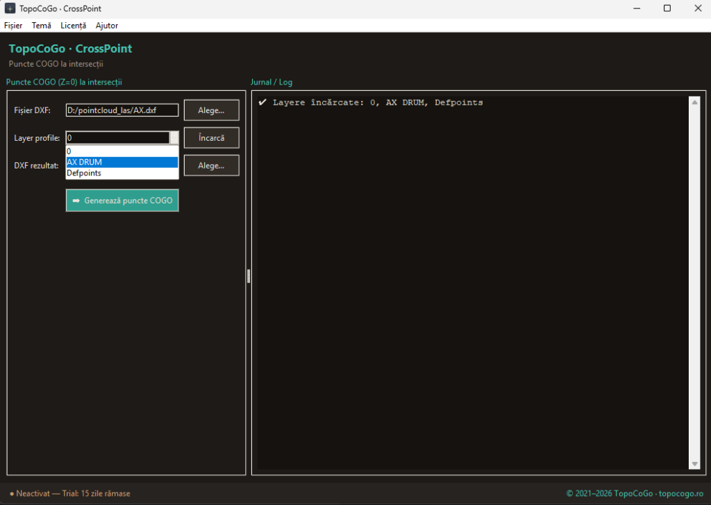Screen dimensions: 711x505
Task: Click Alege button next to Fișier DXF
Action: [211, 110]
